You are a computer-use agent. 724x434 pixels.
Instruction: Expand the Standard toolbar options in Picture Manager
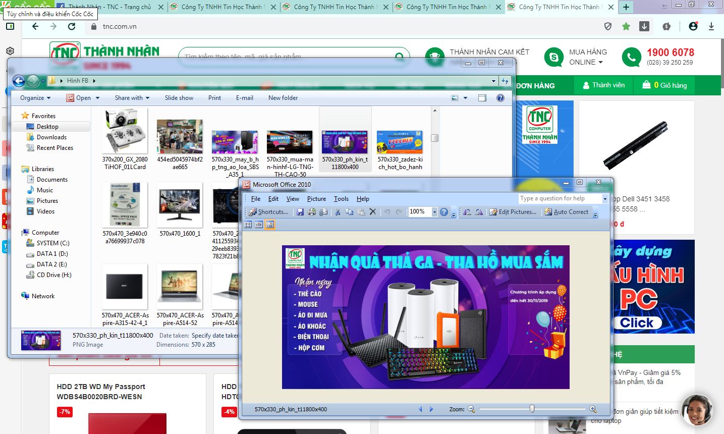[454, 212]
